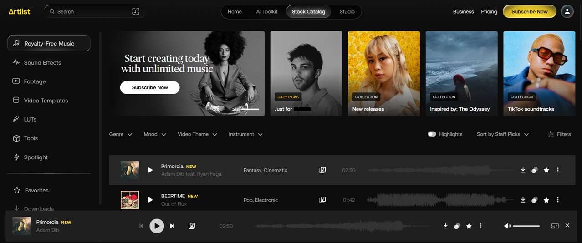Open Sort by Staff Picks dropdown
The width and height of the screenshot is (582, 243).
click(x=503, y=134)
